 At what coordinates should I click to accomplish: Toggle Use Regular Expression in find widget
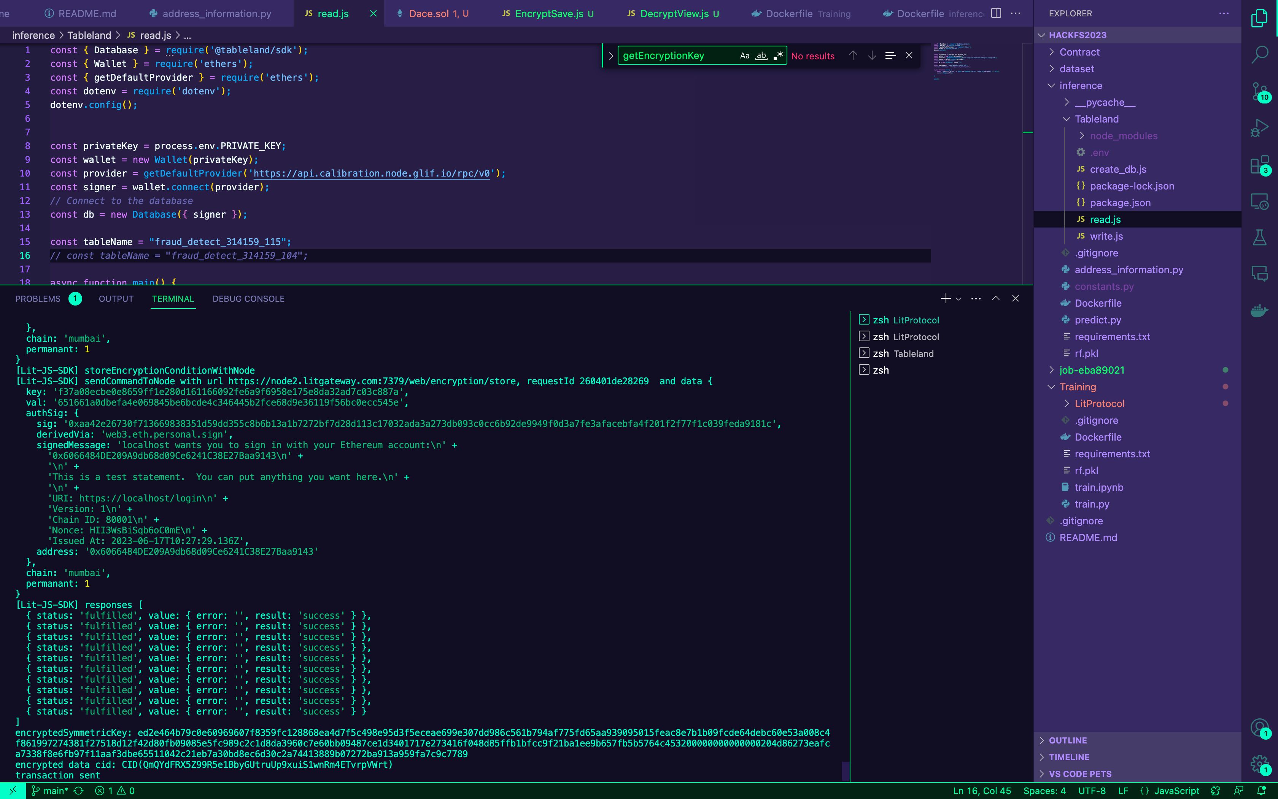pos(778,56)
